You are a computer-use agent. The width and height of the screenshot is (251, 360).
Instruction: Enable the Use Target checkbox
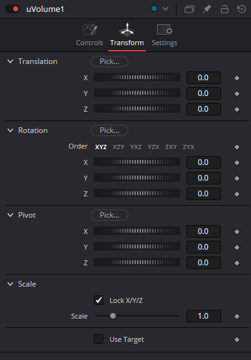pyautogui.click(x=98, y=339)
